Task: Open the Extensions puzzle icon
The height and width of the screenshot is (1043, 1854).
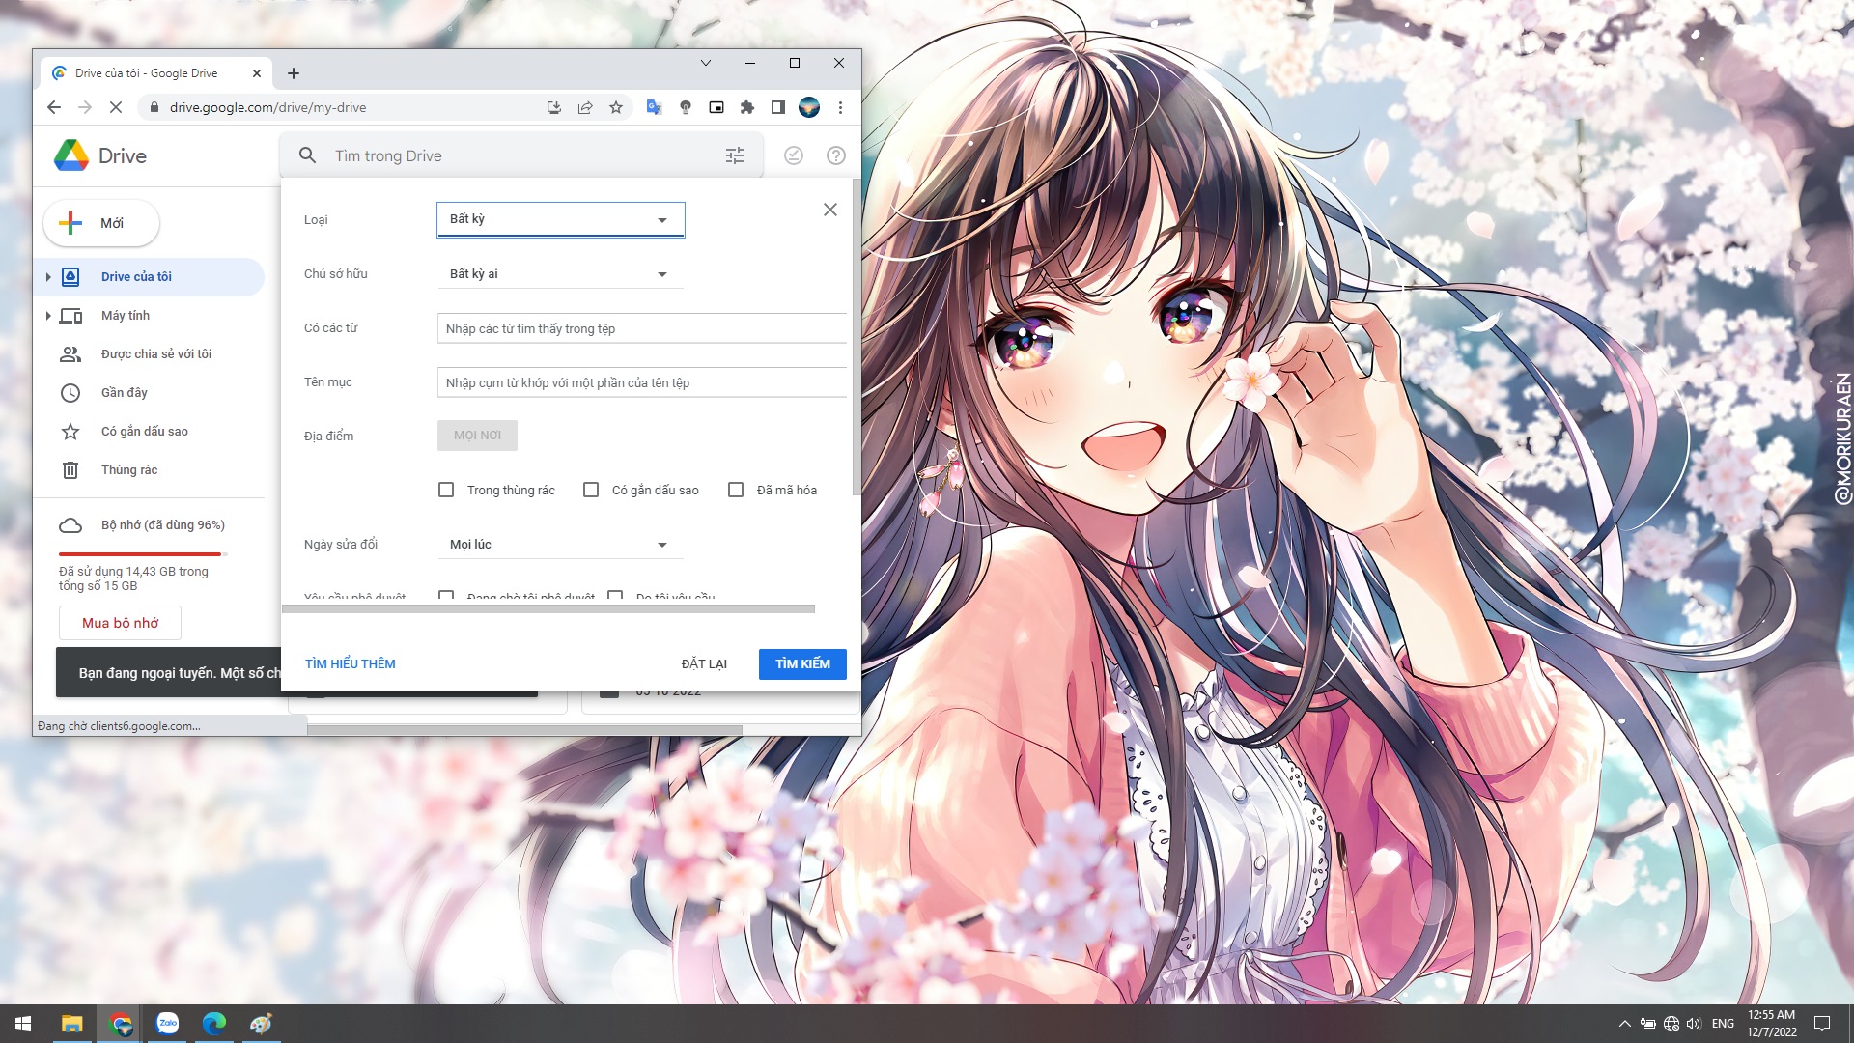Action: [747, 107]
